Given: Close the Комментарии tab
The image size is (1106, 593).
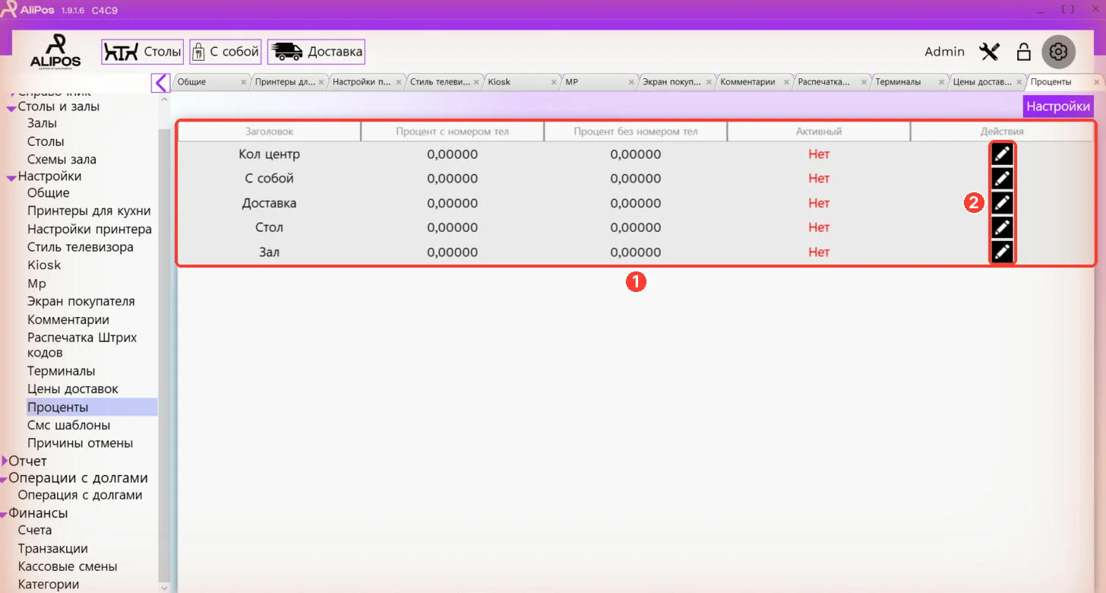Looking at the screenshot, I should click(788, 82).
